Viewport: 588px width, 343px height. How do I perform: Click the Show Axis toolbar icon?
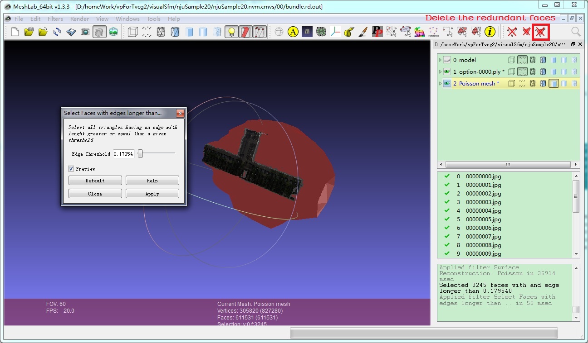tap(335, 32)
